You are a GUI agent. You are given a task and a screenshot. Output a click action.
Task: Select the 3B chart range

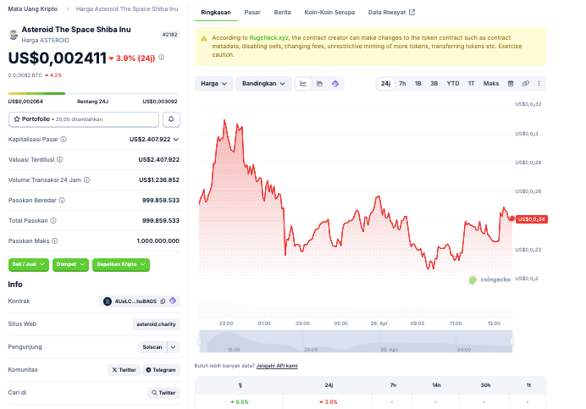point(434,83)
